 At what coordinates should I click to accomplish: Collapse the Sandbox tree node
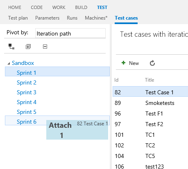point(9,63)
